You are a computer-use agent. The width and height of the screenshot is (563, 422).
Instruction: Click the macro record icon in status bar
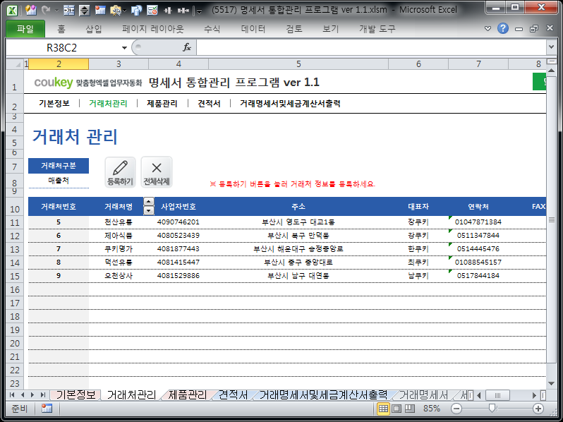(x=47, y=409)
